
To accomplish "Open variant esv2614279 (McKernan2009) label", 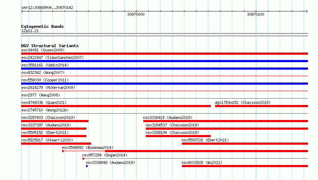I will pyautogui.click(x=48, y=87).
